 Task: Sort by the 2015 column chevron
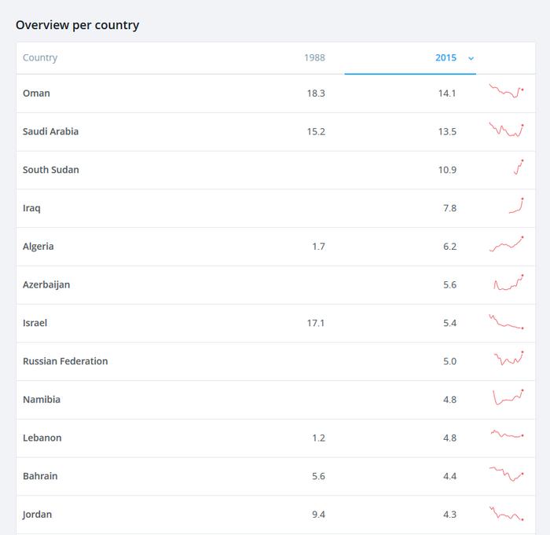click(x=471, y=58)
